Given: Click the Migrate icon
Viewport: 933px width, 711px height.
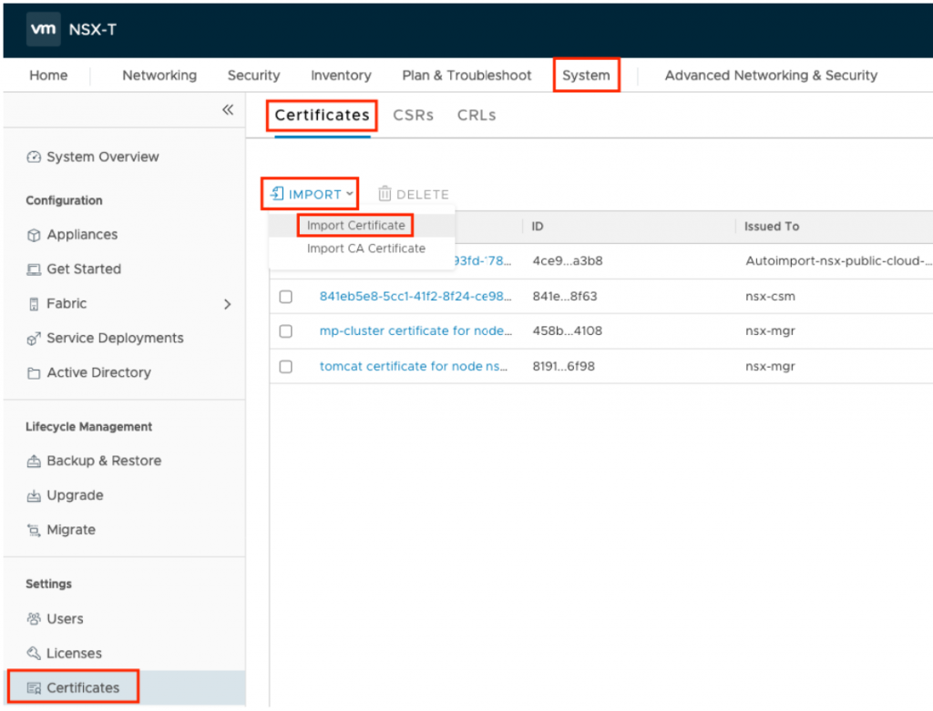Looking at the screenshot, I should [34, 530].
